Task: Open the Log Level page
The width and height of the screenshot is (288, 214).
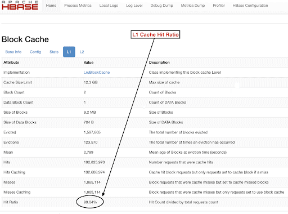Action: (134, 6)
